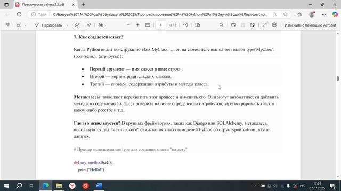
Task: Activate the Нарисовать draw tool
Action: tap(48, 25)
